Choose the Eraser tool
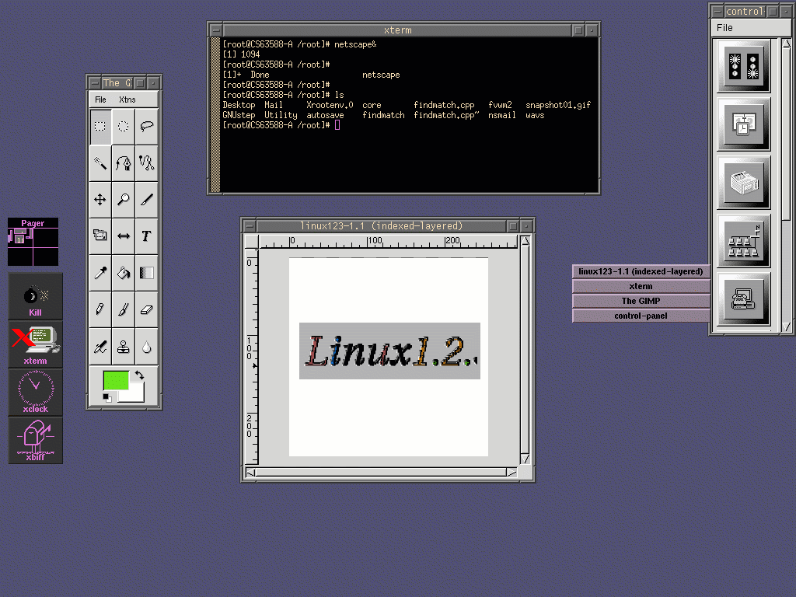 click(146, 309)
